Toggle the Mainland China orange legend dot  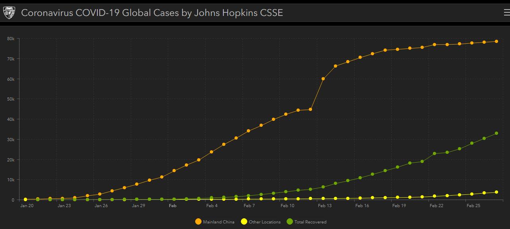tap(198, 222)
